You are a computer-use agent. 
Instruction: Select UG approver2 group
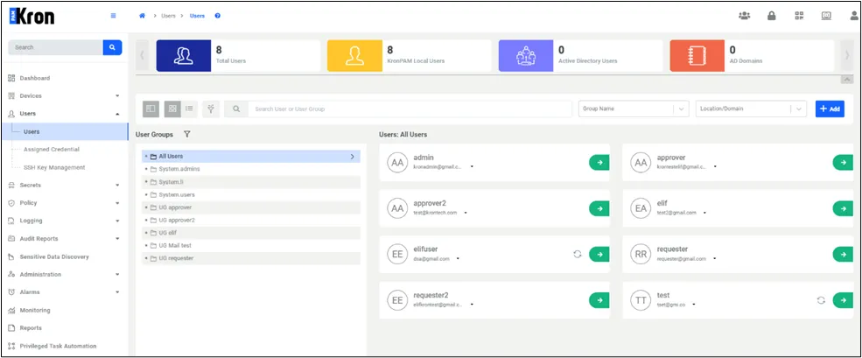[x=250, y=220]
